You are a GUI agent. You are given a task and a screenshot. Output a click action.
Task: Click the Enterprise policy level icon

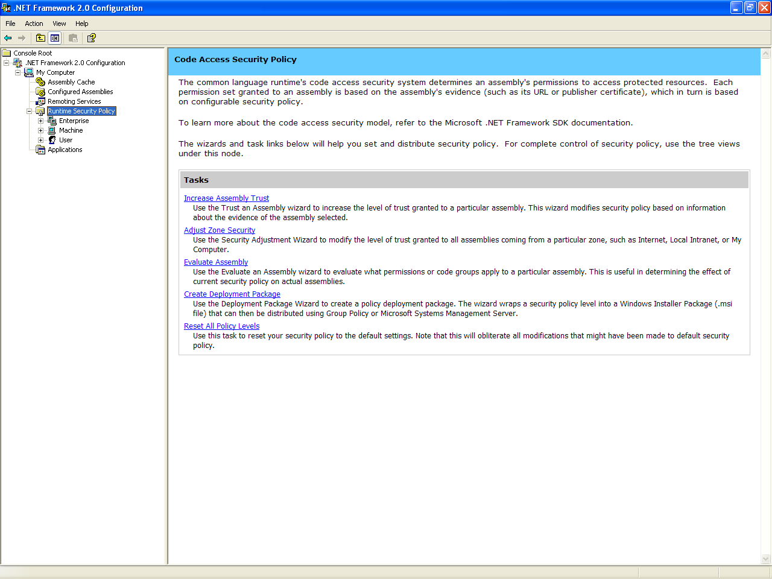(x=52, y=121)
